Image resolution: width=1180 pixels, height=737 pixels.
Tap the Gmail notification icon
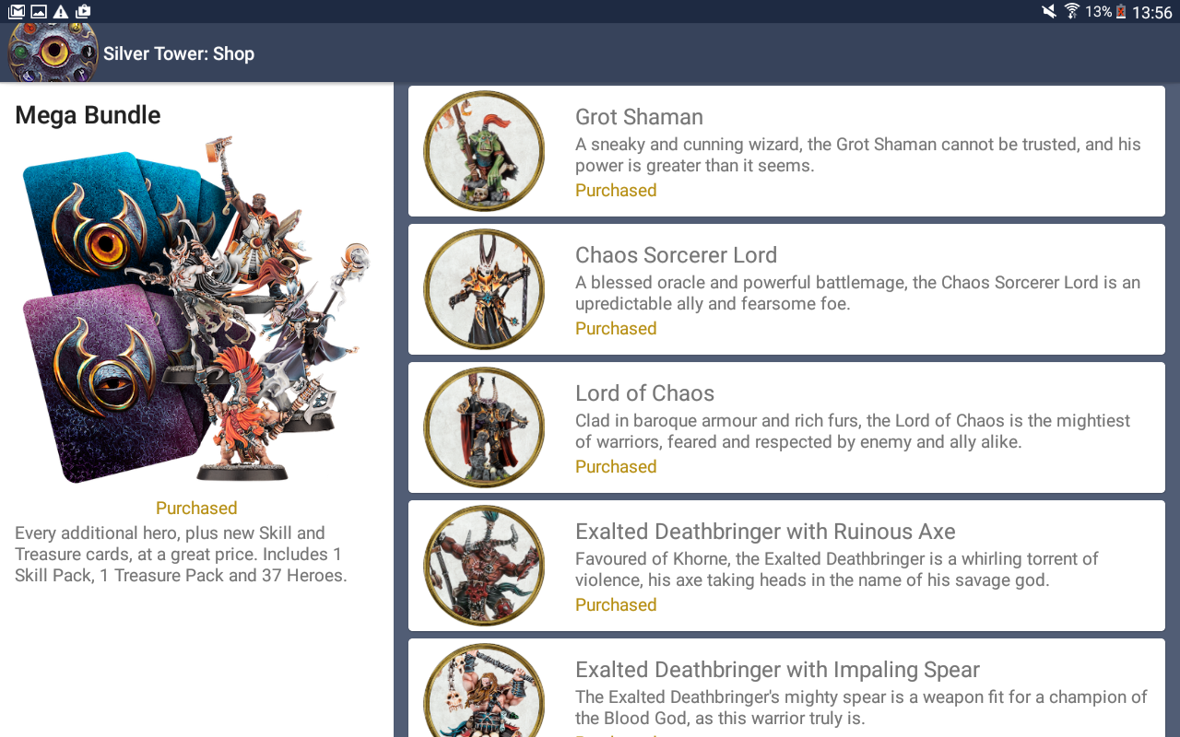tap(17, 12)
